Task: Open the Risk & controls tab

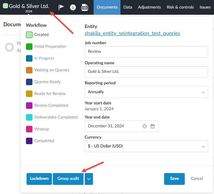Action: pos(180,7)
